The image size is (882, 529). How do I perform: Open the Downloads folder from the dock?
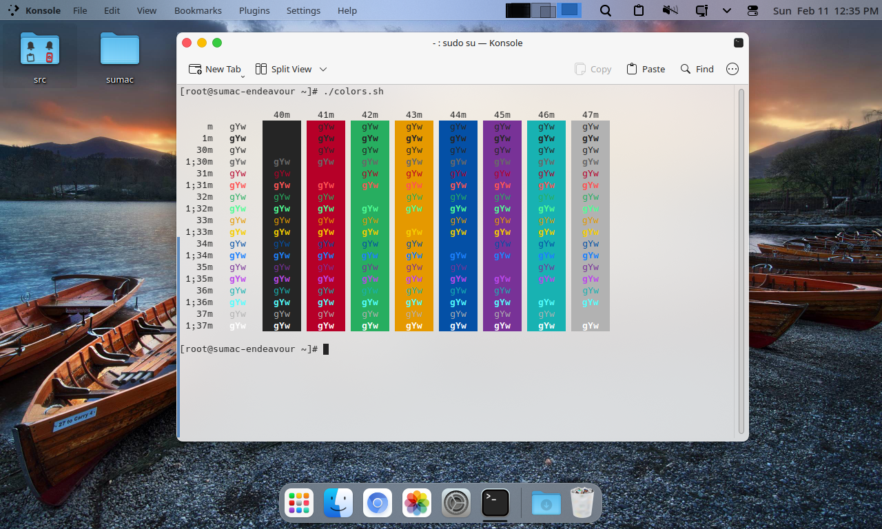click(546, 504)
